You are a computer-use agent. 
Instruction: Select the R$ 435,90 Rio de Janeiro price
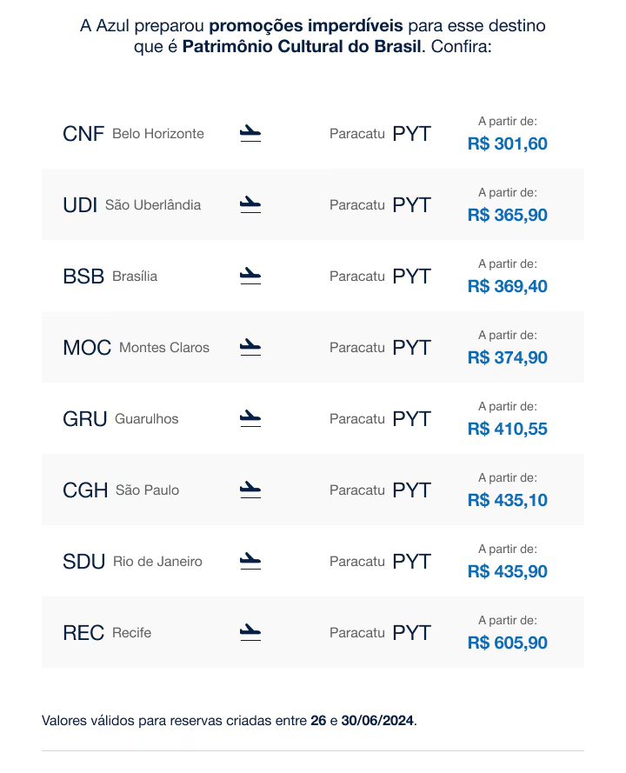pyautogui.click(x=508, y=572)
